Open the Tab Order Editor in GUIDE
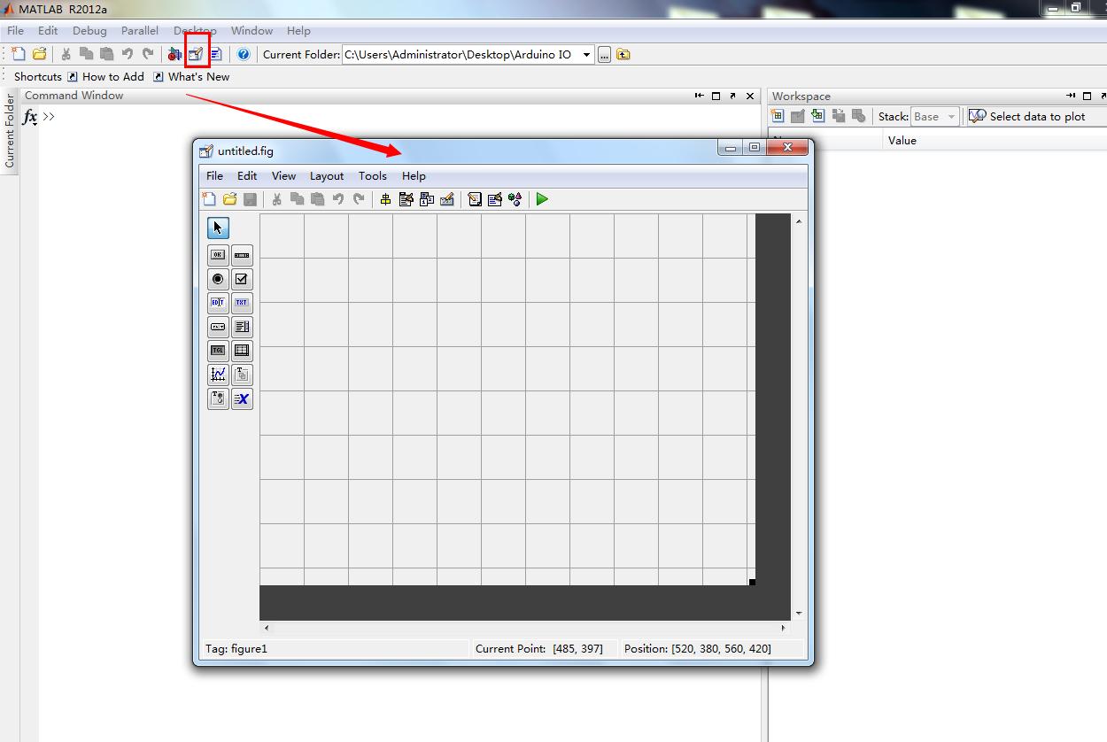 click(x=427, y=199)
